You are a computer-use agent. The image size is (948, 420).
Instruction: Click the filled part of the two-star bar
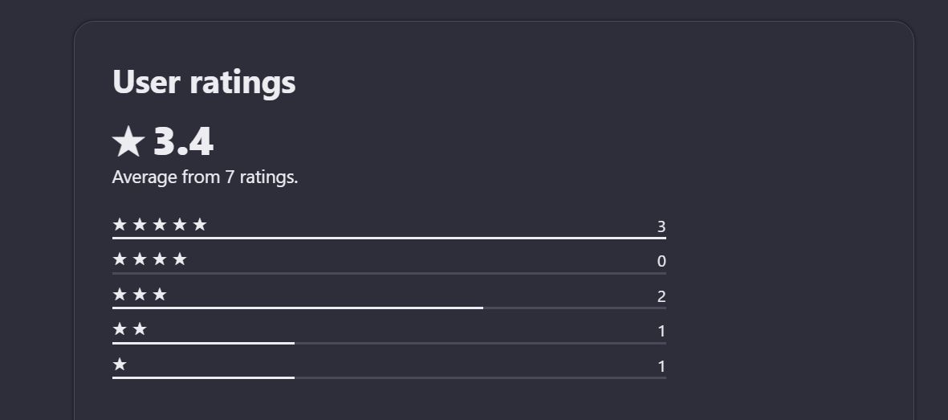203,343
